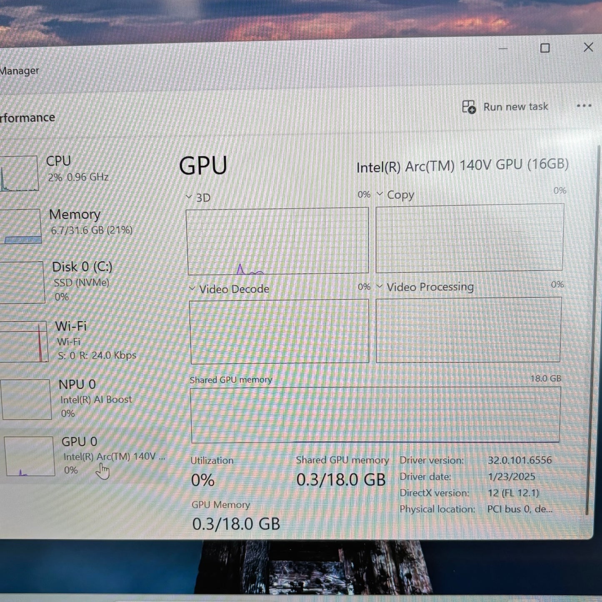Minimize the Task Manager window
602x602 pixels.
pos(503,49)
